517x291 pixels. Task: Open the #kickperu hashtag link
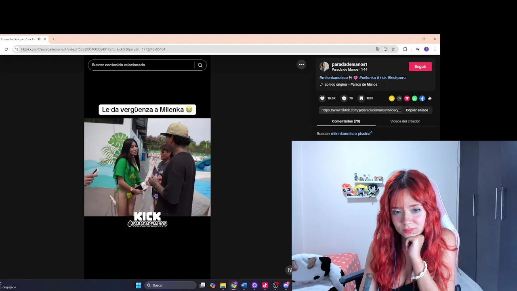[x=397, y=78]
